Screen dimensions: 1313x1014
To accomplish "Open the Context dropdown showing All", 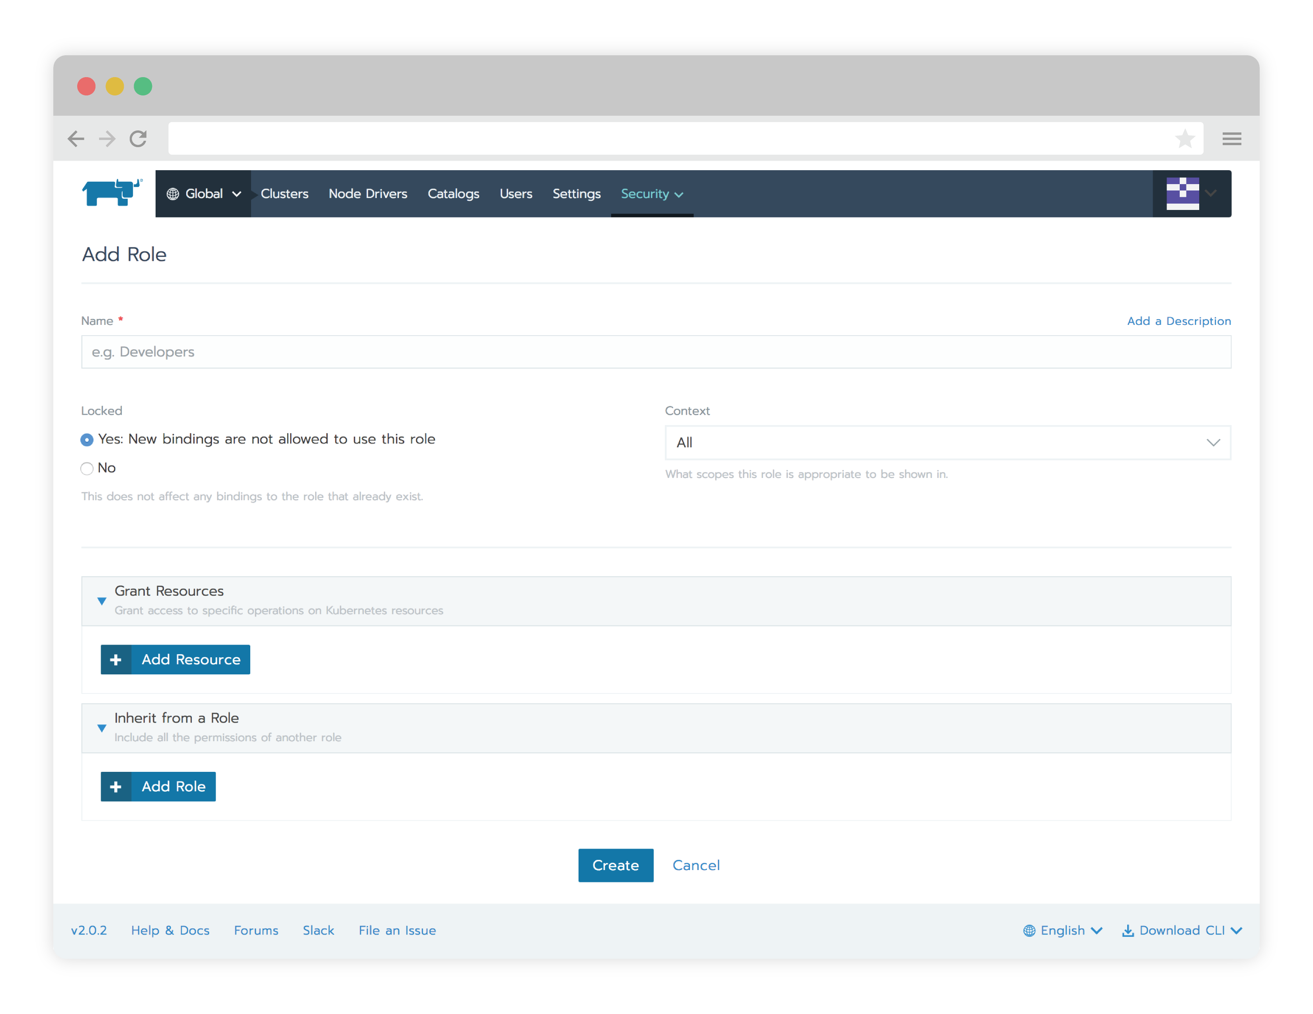I will (x=947, y=443).
